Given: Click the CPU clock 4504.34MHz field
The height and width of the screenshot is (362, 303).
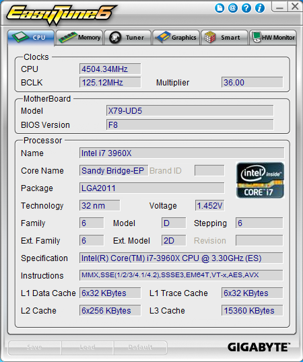Looking at the screenshot, I should [110, 69].
